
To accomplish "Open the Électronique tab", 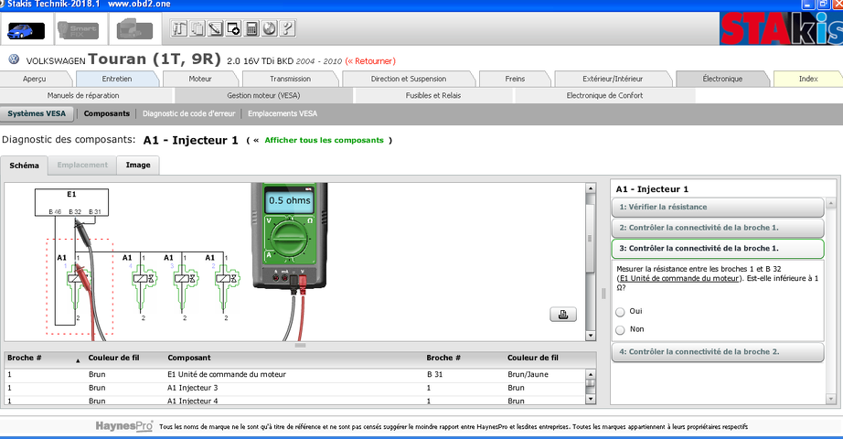I will click(722, 79).
